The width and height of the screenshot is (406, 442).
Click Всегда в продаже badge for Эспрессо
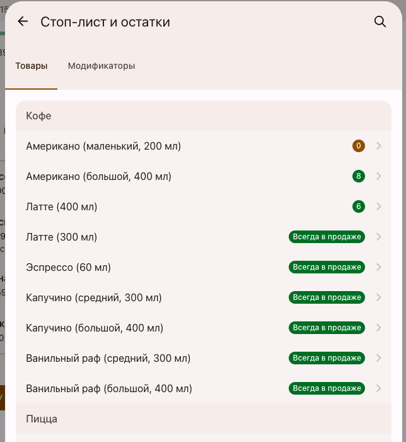click(x=327, y=267)
